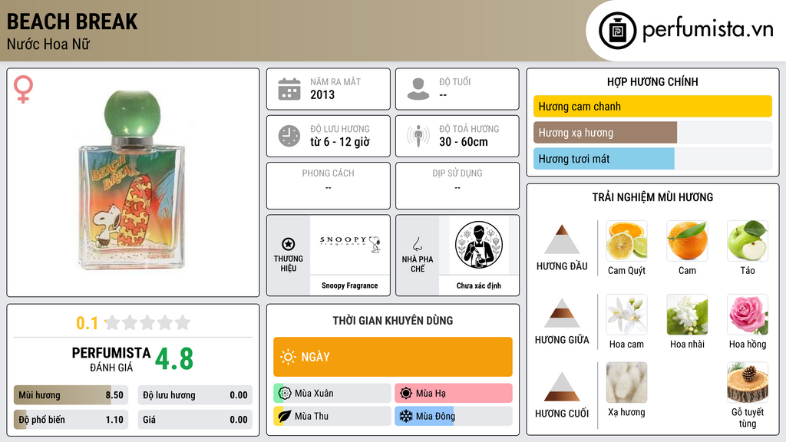
Task: Click the Cam orange note image
Action: 687,241
